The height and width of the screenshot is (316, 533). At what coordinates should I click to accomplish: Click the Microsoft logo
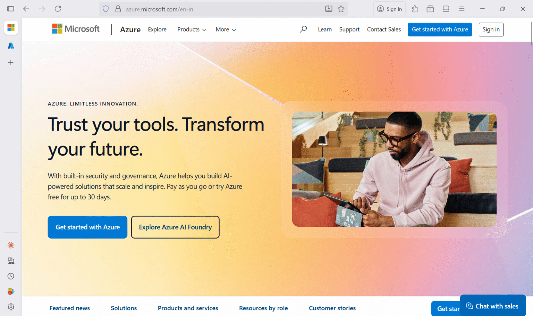click(x=75, y=28)
